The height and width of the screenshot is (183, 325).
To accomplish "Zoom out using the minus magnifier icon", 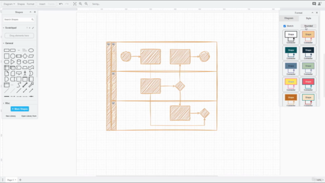I will click(x=86, y=4).
